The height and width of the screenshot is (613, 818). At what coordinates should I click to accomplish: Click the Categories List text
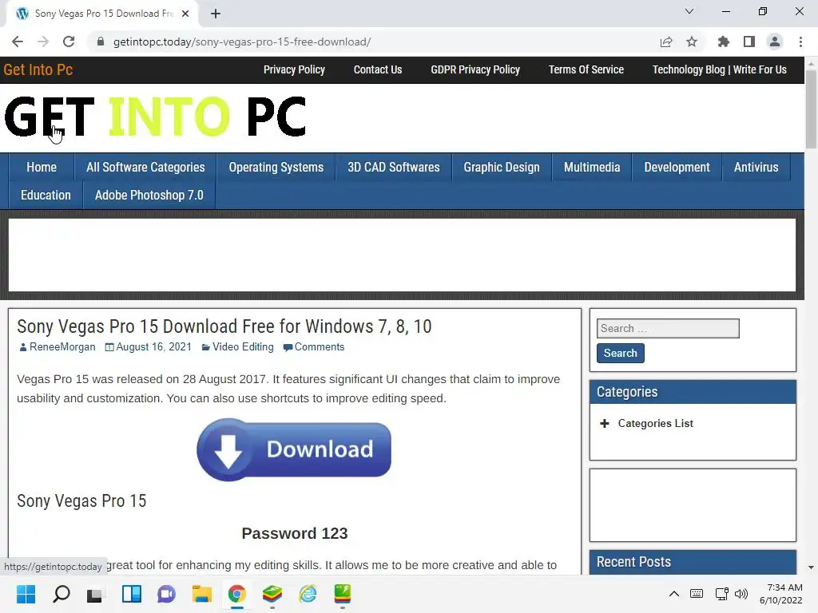coord(656,423)
